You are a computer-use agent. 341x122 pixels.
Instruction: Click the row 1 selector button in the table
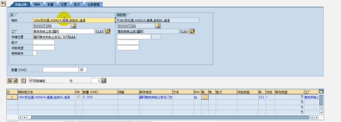pyautogui.click(x=12, y=97)
